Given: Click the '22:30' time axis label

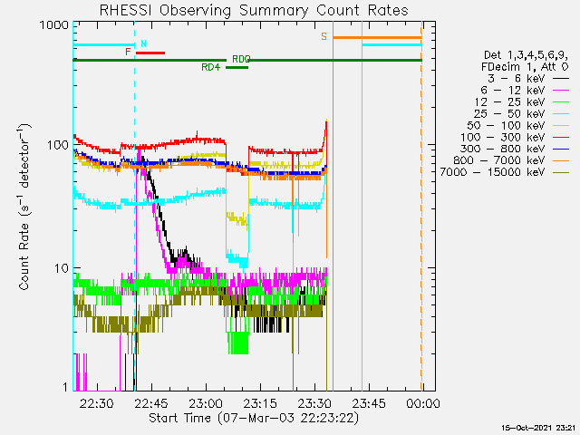Looking at the screenshot, I should pos(97,403).
